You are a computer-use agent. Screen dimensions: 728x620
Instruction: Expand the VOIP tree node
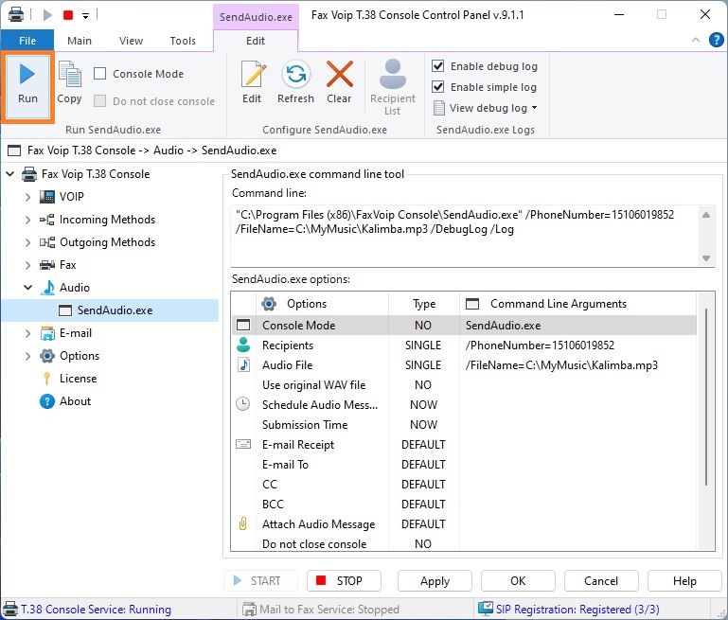(27, 197)
